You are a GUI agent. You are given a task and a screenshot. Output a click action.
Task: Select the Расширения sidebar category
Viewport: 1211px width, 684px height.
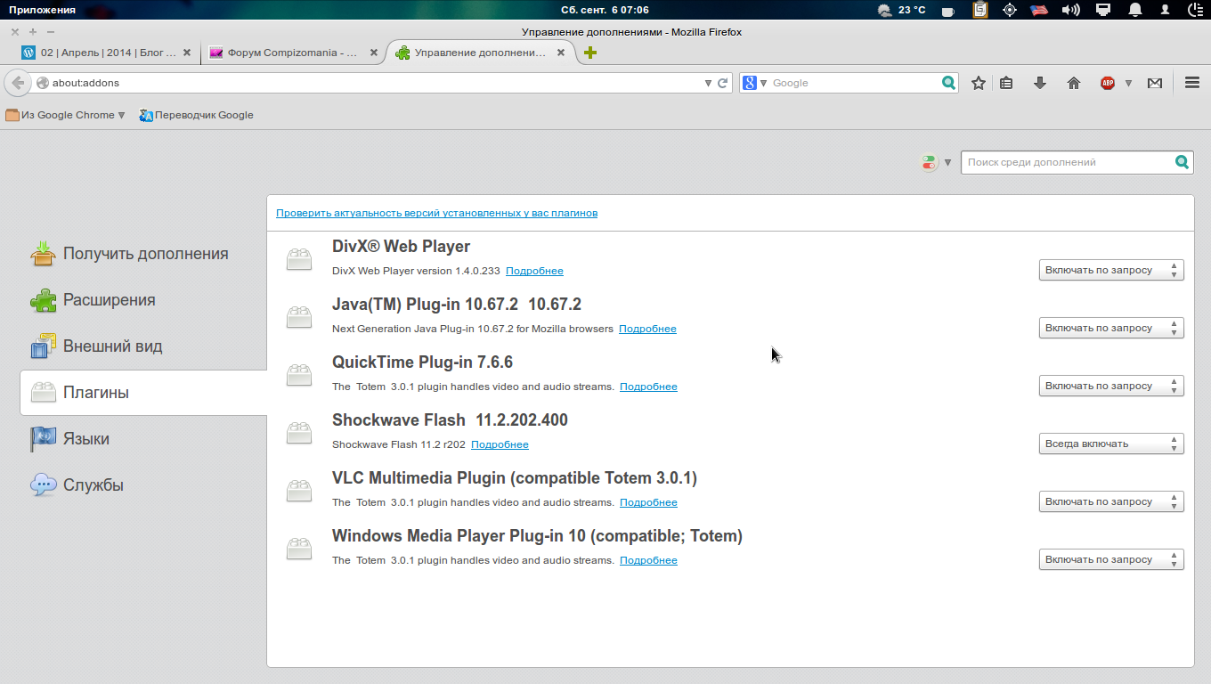109,300
